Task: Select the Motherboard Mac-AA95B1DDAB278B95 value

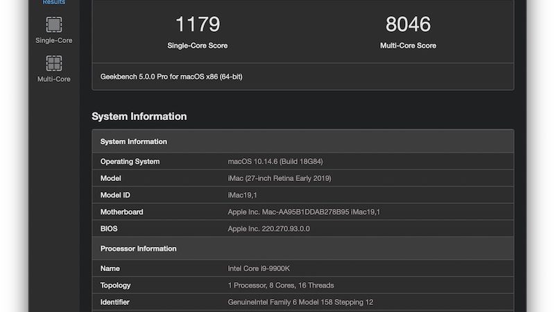Action: (x=304, y=211)
